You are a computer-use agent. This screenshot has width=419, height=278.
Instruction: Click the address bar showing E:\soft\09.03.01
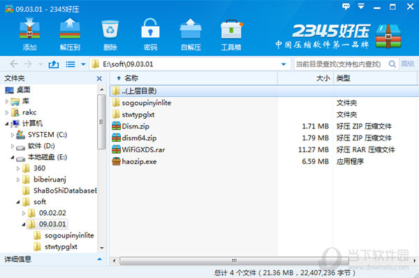190,64
